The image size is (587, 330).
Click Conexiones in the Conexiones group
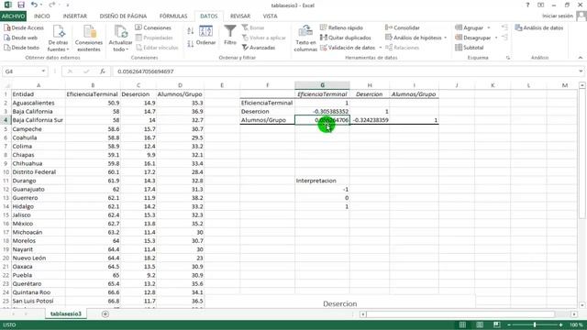click(153, 27)
